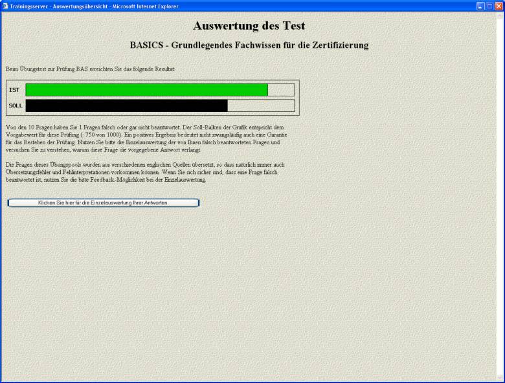The image size is (505, 383).
Task: Click the Einzelauswertung Ihrer Antworten button
Action: pos(104,202)
